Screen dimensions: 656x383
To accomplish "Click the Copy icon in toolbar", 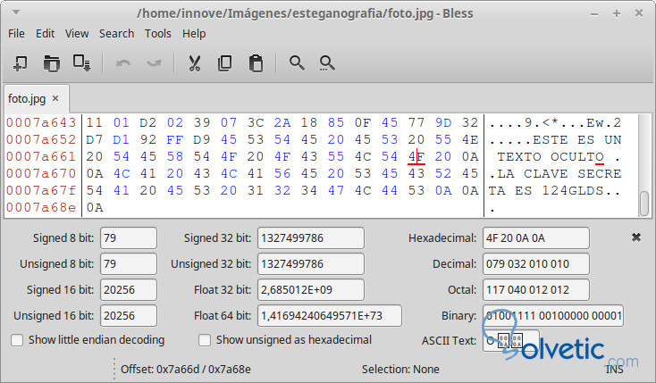I will pos(224,63).
